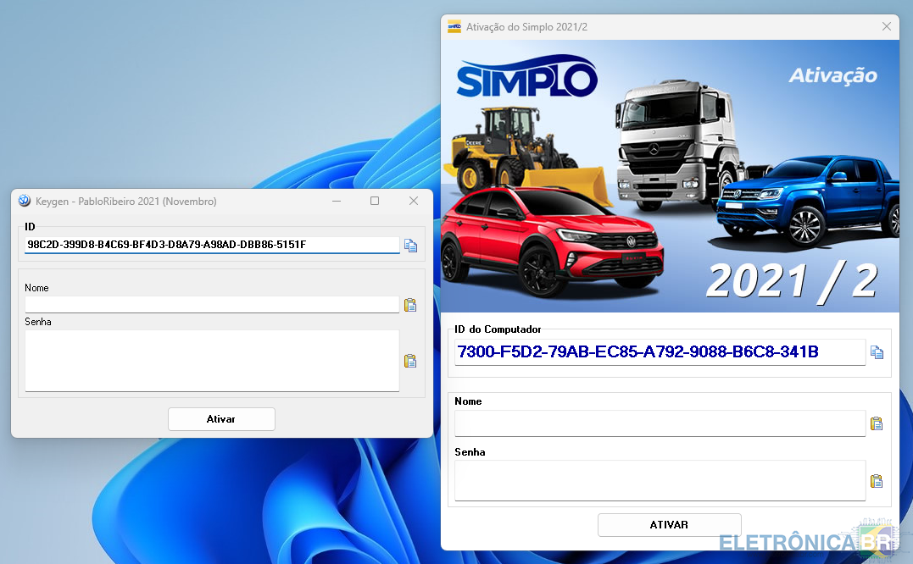Copy the ID do Computador value
The image size is (913, 564).
coord(877,352)
